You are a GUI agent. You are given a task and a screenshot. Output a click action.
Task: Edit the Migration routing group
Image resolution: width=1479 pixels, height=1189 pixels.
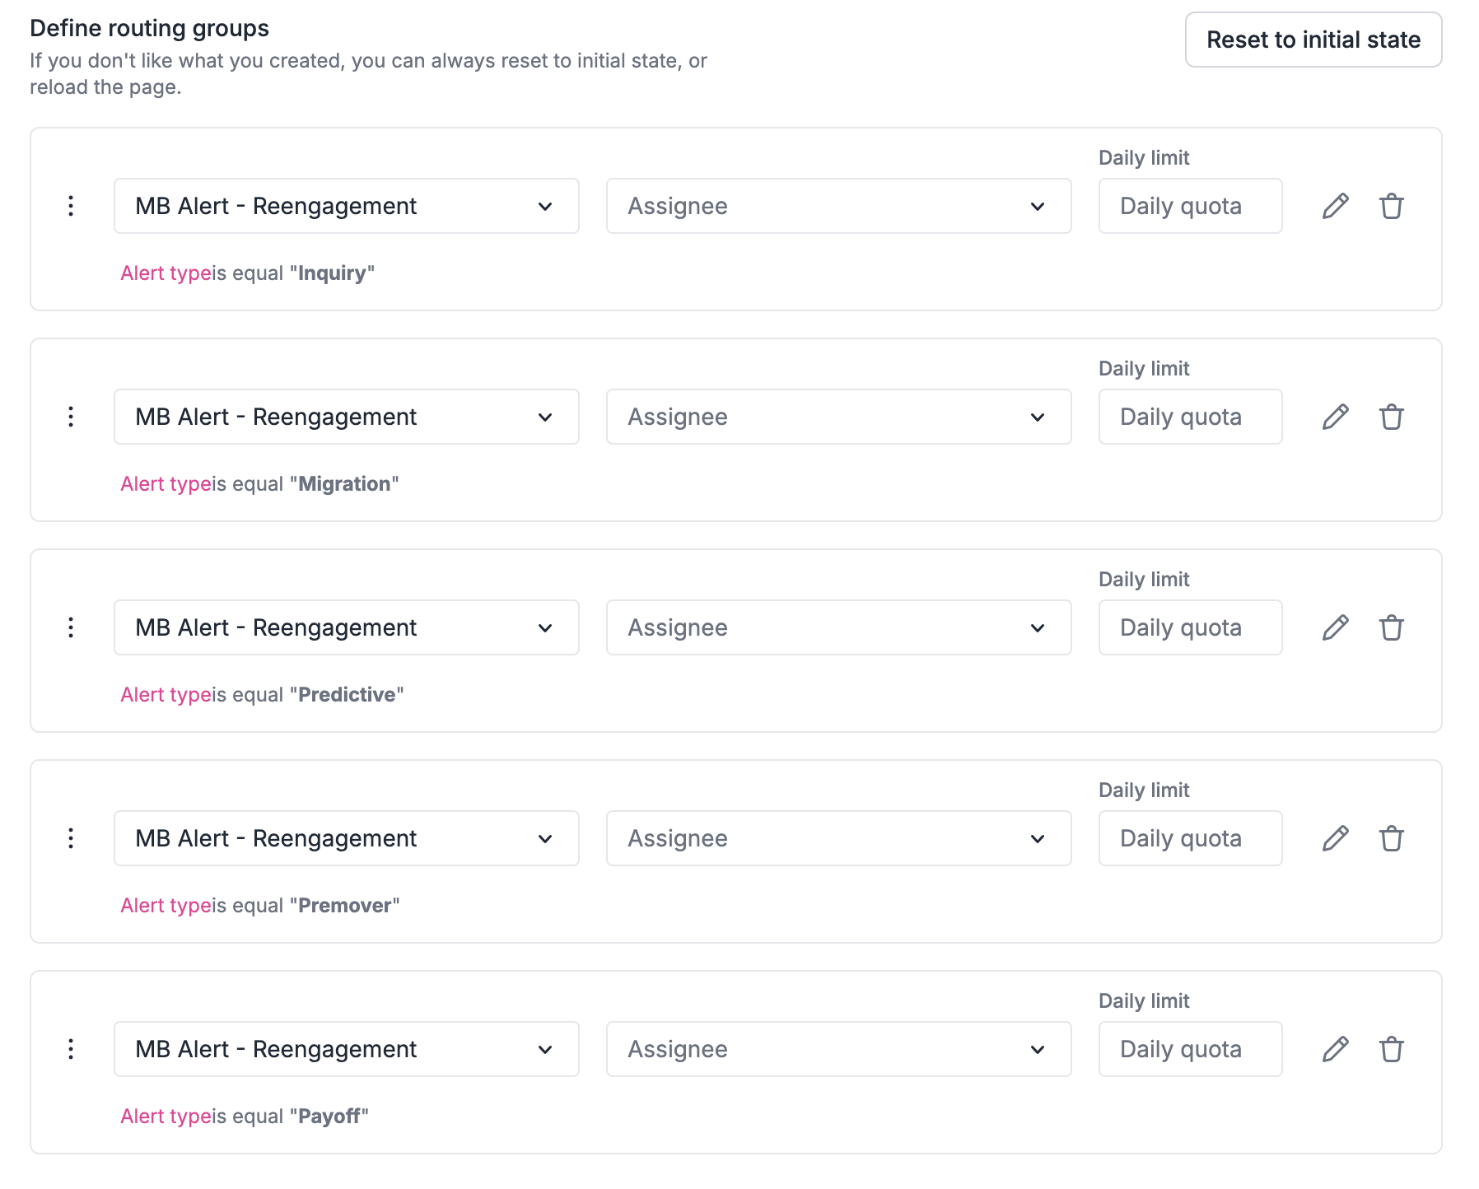(x=1335, y=417)
